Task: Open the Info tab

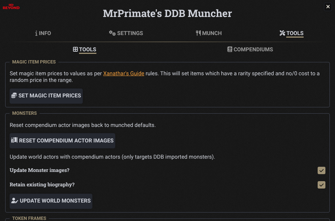Action: [43, 33]
